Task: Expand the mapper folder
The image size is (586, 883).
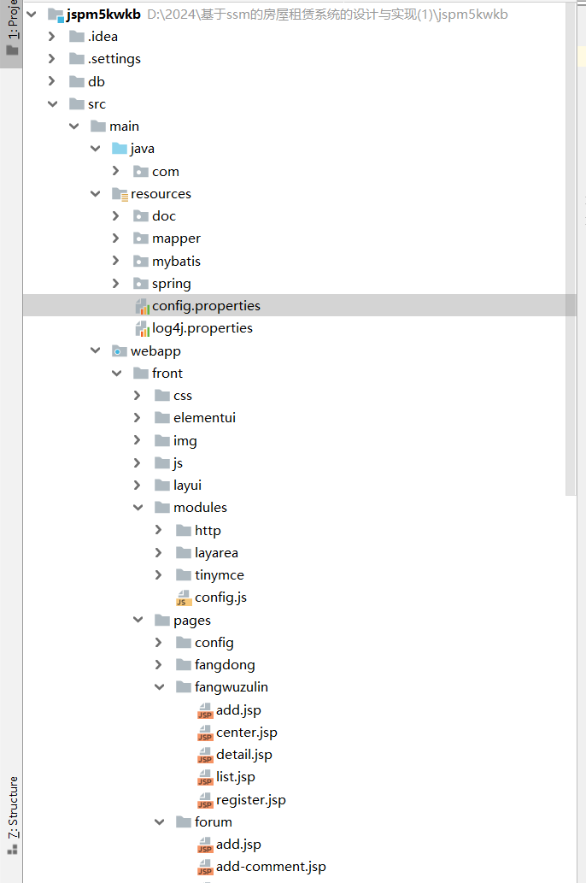Action: 116,238
